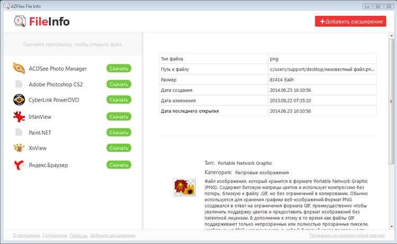Click the scrollbar up arrow

point(391,36)
